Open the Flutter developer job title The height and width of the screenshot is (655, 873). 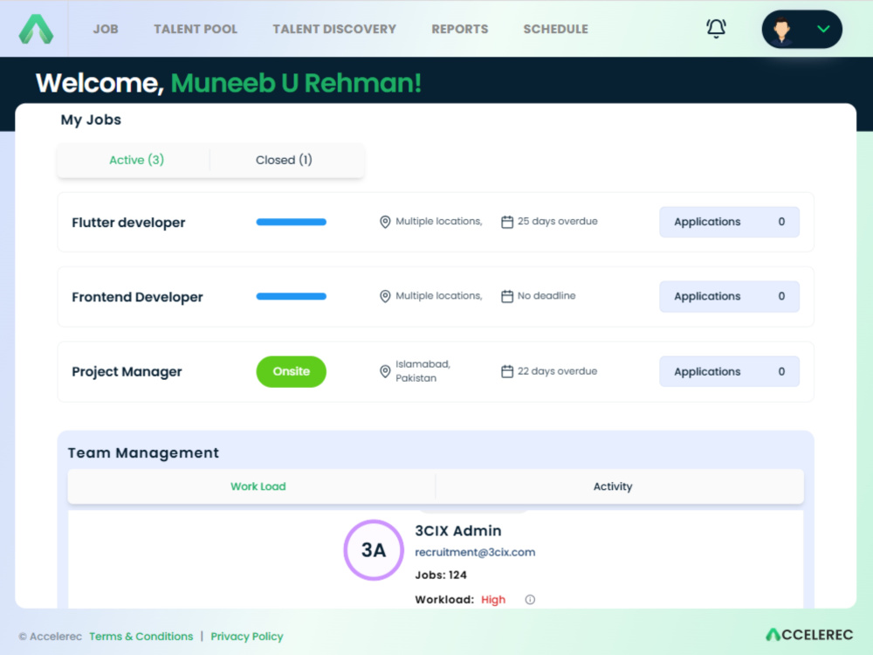click(128, 223)
